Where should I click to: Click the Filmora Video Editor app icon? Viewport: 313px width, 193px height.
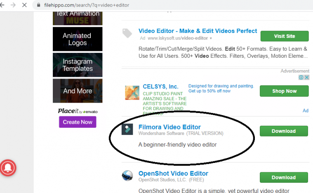click(127, 129)
